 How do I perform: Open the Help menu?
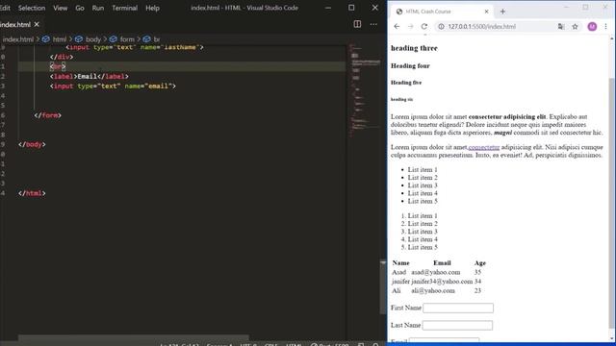click(152, 8)
